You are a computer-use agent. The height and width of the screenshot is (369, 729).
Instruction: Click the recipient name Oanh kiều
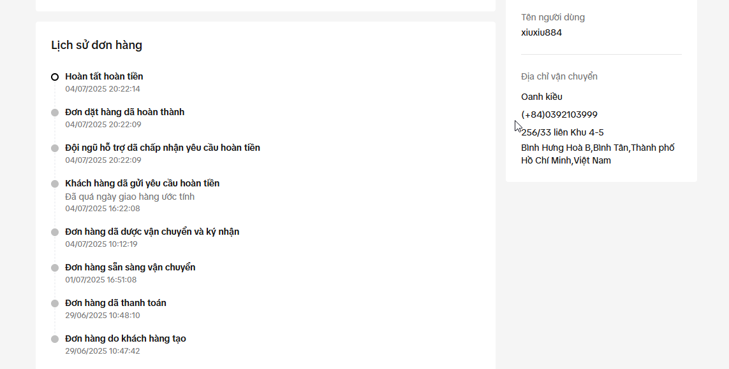point(541,97)
